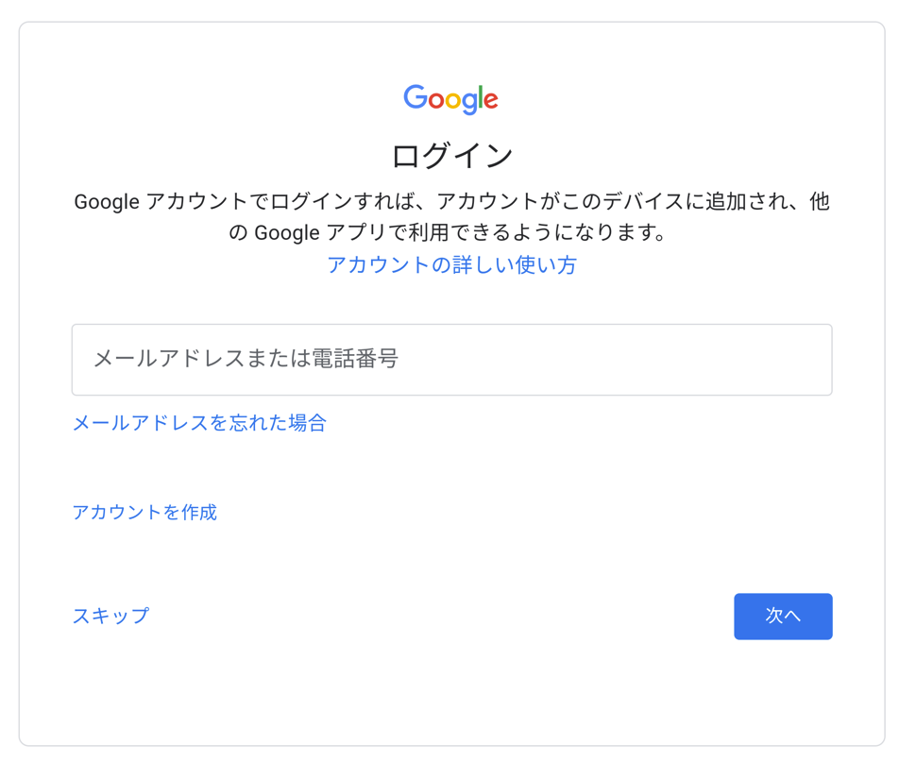This screenshot has height=762, width=899.
Task: Click the メールアドレスまたは電話番号 placeholder text
Action: click(x=246, y=359)
